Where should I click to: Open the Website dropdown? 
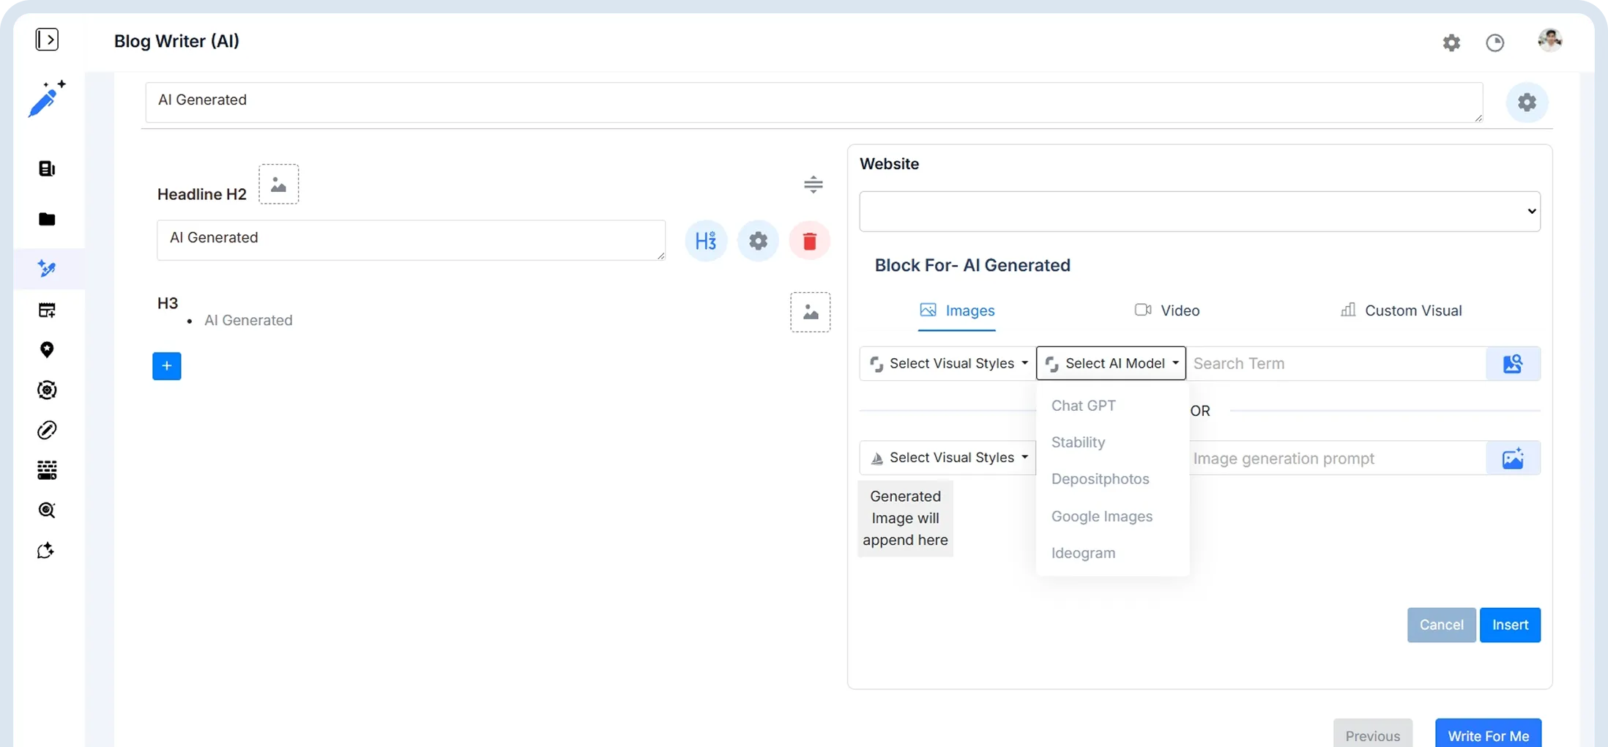1199,212
